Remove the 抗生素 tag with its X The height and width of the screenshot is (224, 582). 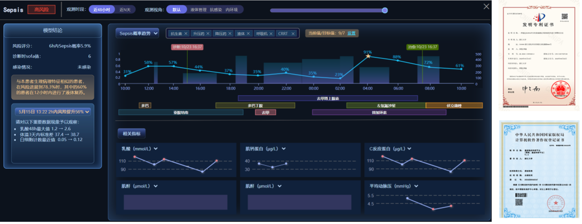click(186, 34)
